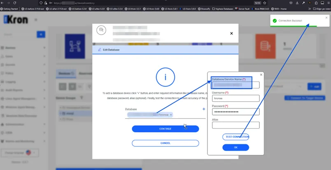Click blue sidebar search button

[x=41, y=34]
